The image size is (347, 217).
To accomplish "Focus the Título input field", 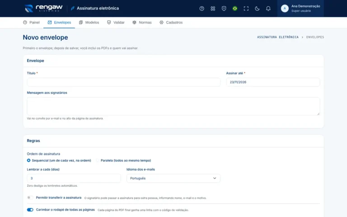I will pyautogui.click(x=123, y=82).
